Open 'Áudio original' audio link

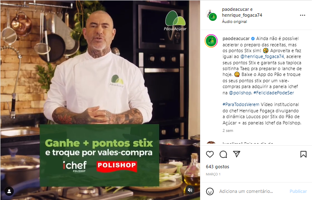point(234,21)
